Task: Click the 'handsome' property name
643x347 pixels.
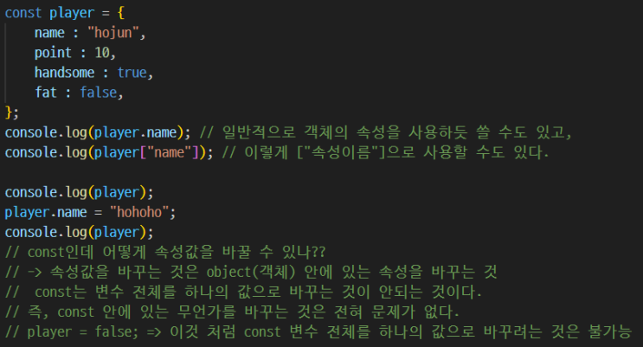Action: pos(64,73)
